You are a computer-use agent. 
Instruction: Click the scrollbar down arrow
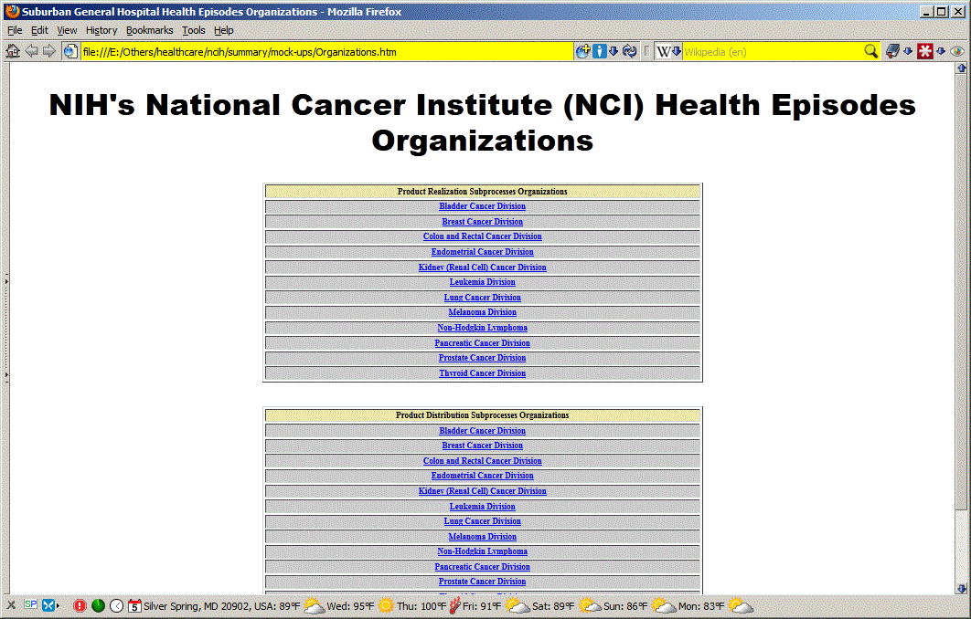(962, 589)
